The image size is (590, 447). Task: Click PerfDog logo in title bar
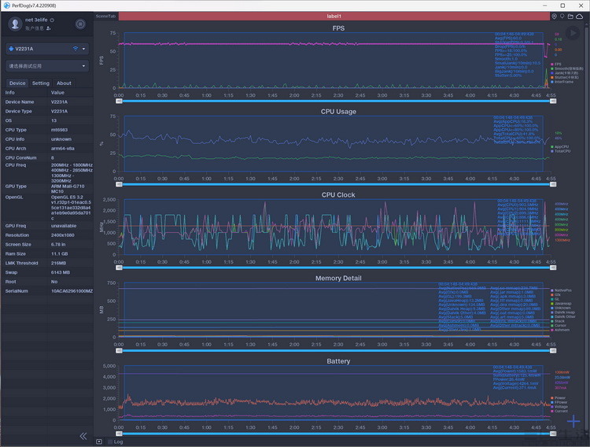[x=7, y=6]
